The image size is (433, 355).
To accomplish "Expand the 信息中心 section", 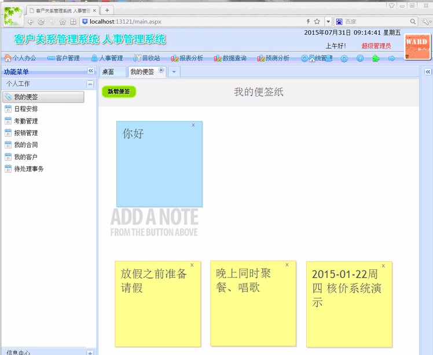I will [90, 352].
